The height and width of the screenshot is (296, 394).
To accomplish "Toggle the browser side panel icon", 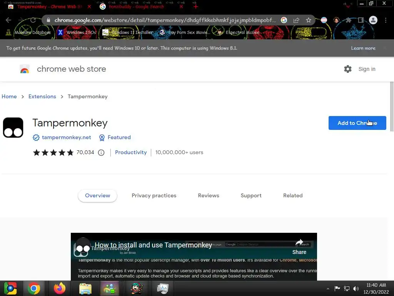I will [x=361, y=20].
